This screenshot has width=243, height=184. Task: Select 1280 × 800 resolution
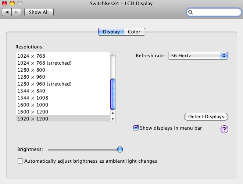(63, 70)
